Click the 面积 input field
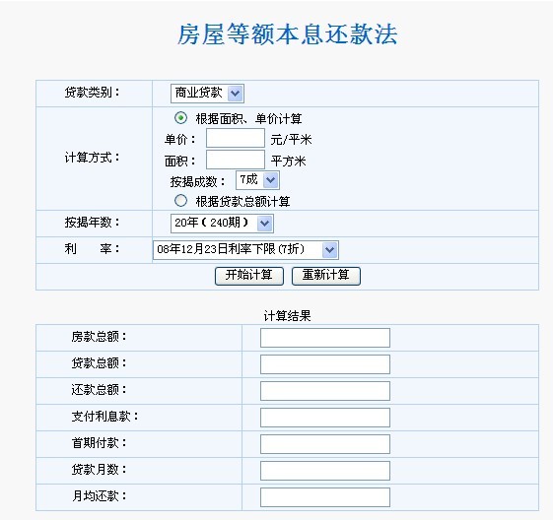Viewport: 553px width, 520px height. click(236, 160)
